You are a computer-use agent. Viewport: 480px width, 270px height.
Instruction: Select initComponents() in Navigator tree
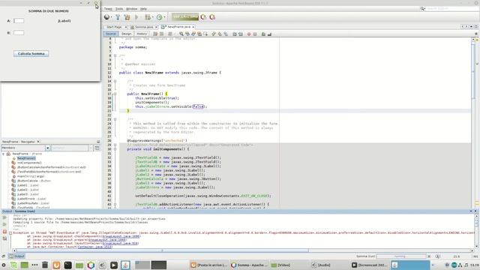tap(29, 163)
